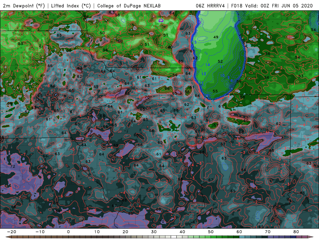Click the 10 label below the color bar

tap(97, 232)
